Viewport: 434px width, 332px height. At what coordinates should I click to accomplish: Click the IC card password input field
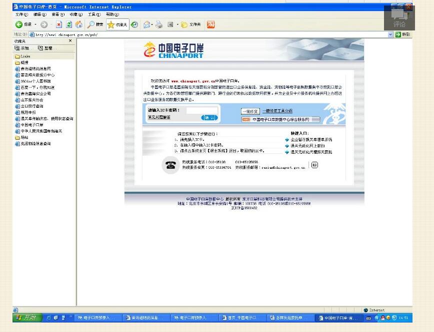click(202, 110)
